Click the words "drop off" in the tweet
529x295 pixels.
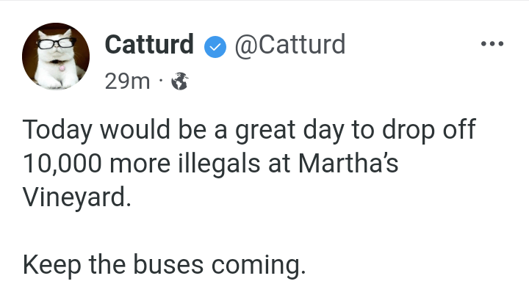tap(429, 131)
